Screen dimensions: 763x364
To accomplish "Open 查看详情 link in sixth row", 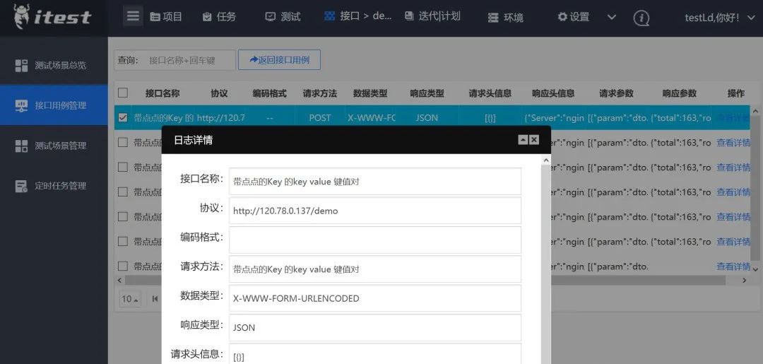I will click(x=733, y=241).
